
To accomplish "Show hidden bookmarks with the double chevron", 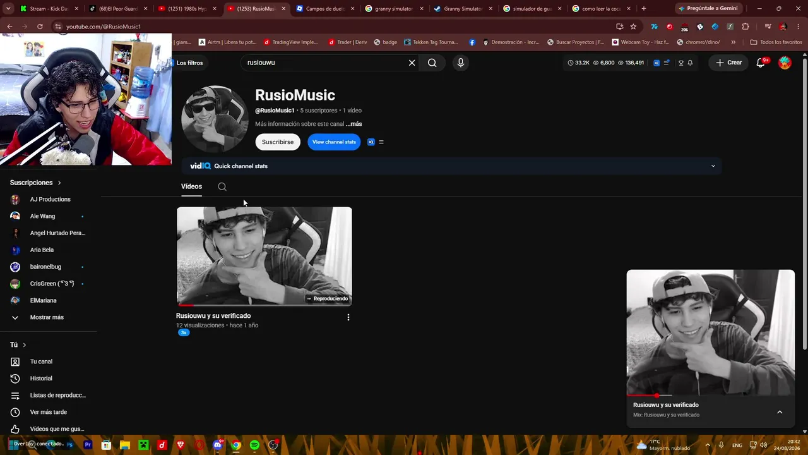I will point(733,42).
